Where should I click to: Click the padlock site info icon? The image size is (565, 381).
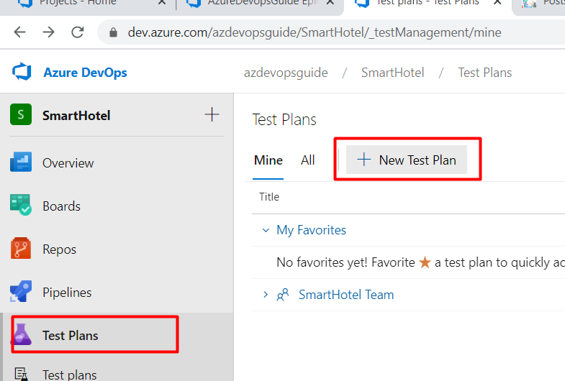113,32
